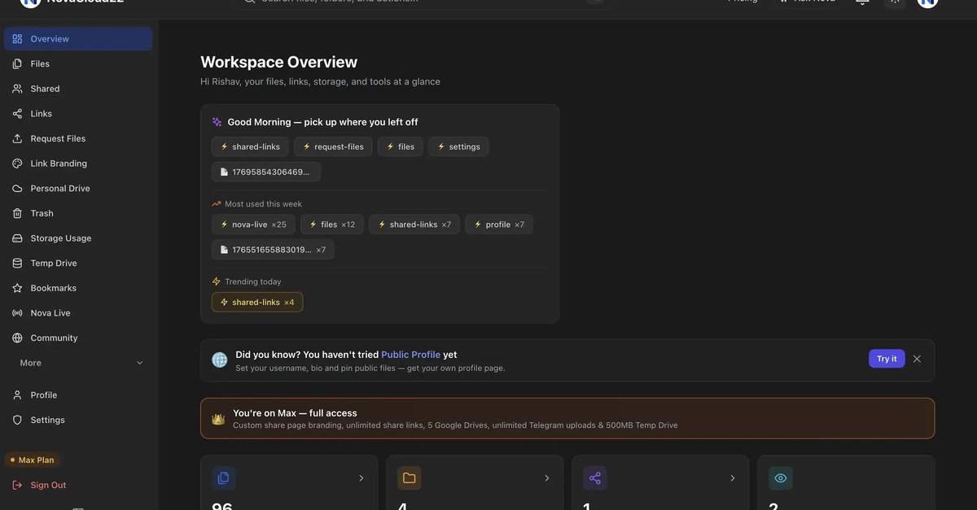Open Request Files from the sidebar
Viewport: 977px width, 510px height.
coord(78,138)
